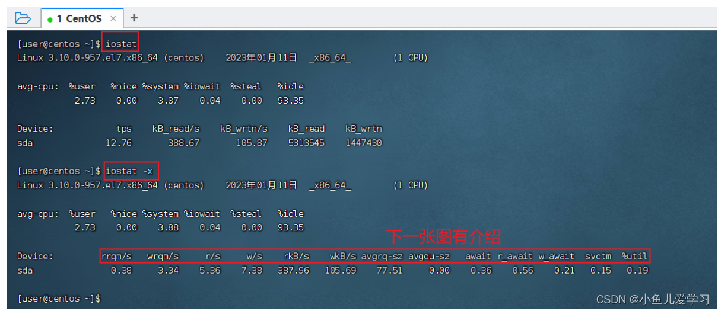Select the 'wrqm/s' column header

coord(163,257)
